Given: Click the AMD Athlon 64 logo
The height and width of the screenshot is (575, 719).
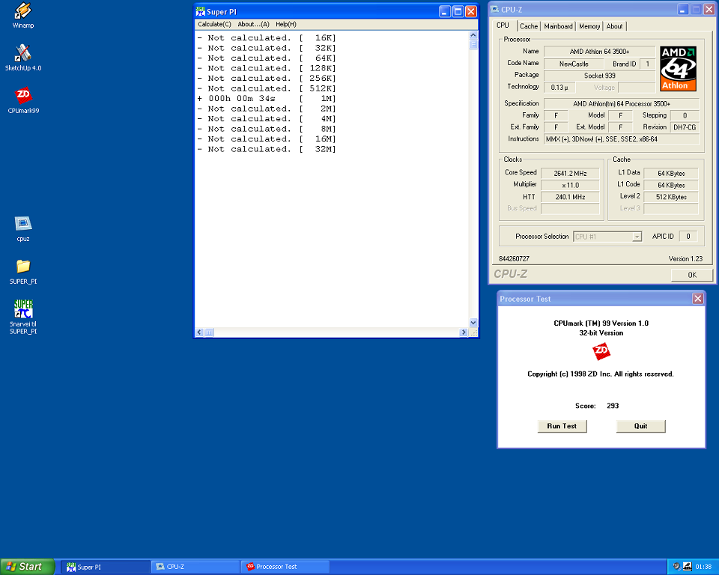Looking at the screenshot, I should 679,68.
